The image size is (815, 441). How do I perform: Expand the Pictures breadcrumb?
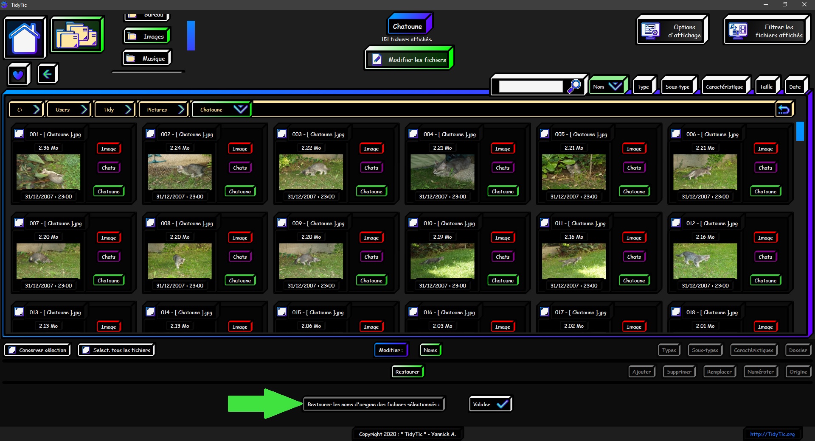tap(163, 109)
